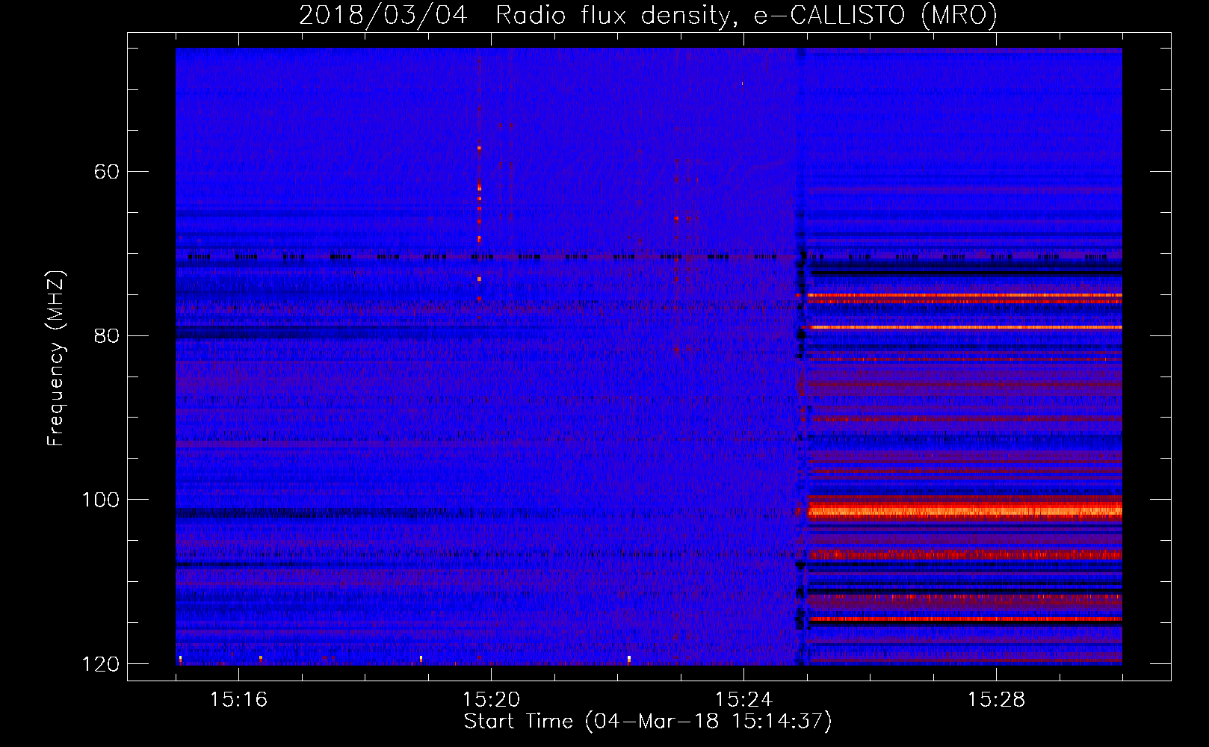Image resolution: width=1209 pixels, height=747 pixels.
Task: Click the 80 frequency tick label
Action: [106, 335]
